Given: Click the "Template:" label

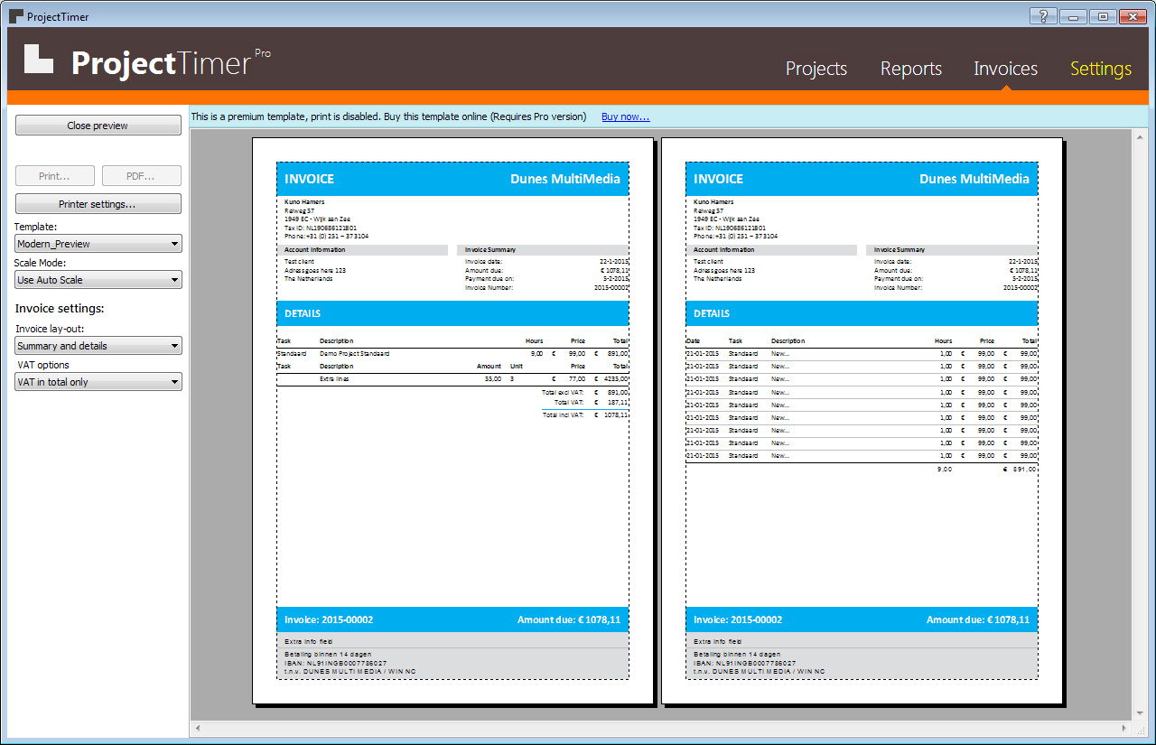Looking at the screenshot, I should [36, 227].
